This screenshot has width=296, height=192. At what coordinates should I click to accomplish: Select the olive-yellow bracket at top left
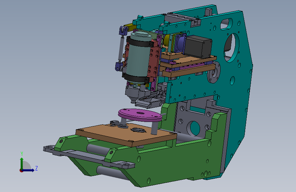130,27
